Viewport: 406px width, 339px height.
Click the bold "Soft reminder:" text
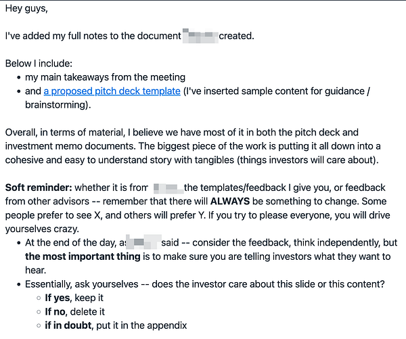pos(39,187)
